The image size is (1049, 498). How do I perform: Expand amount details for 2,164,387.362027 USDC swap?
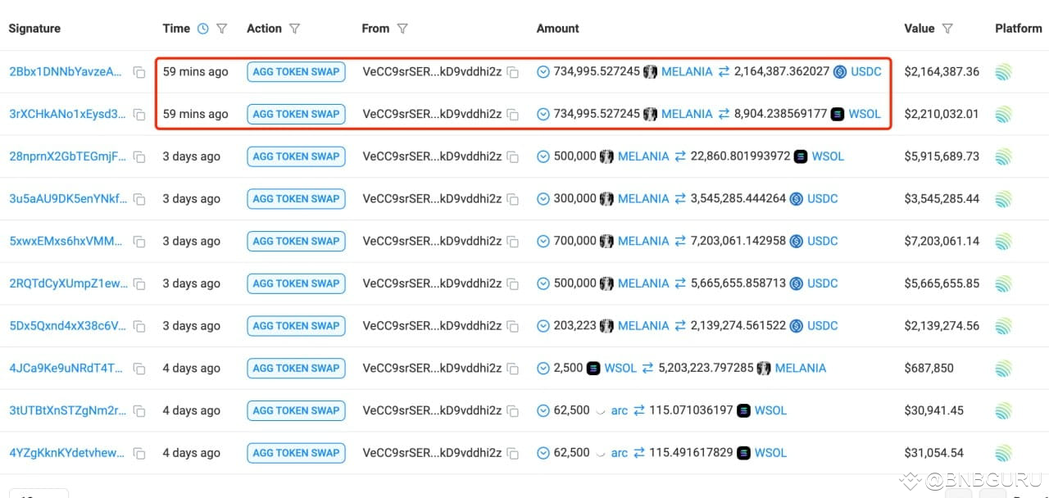click(543, 72)
